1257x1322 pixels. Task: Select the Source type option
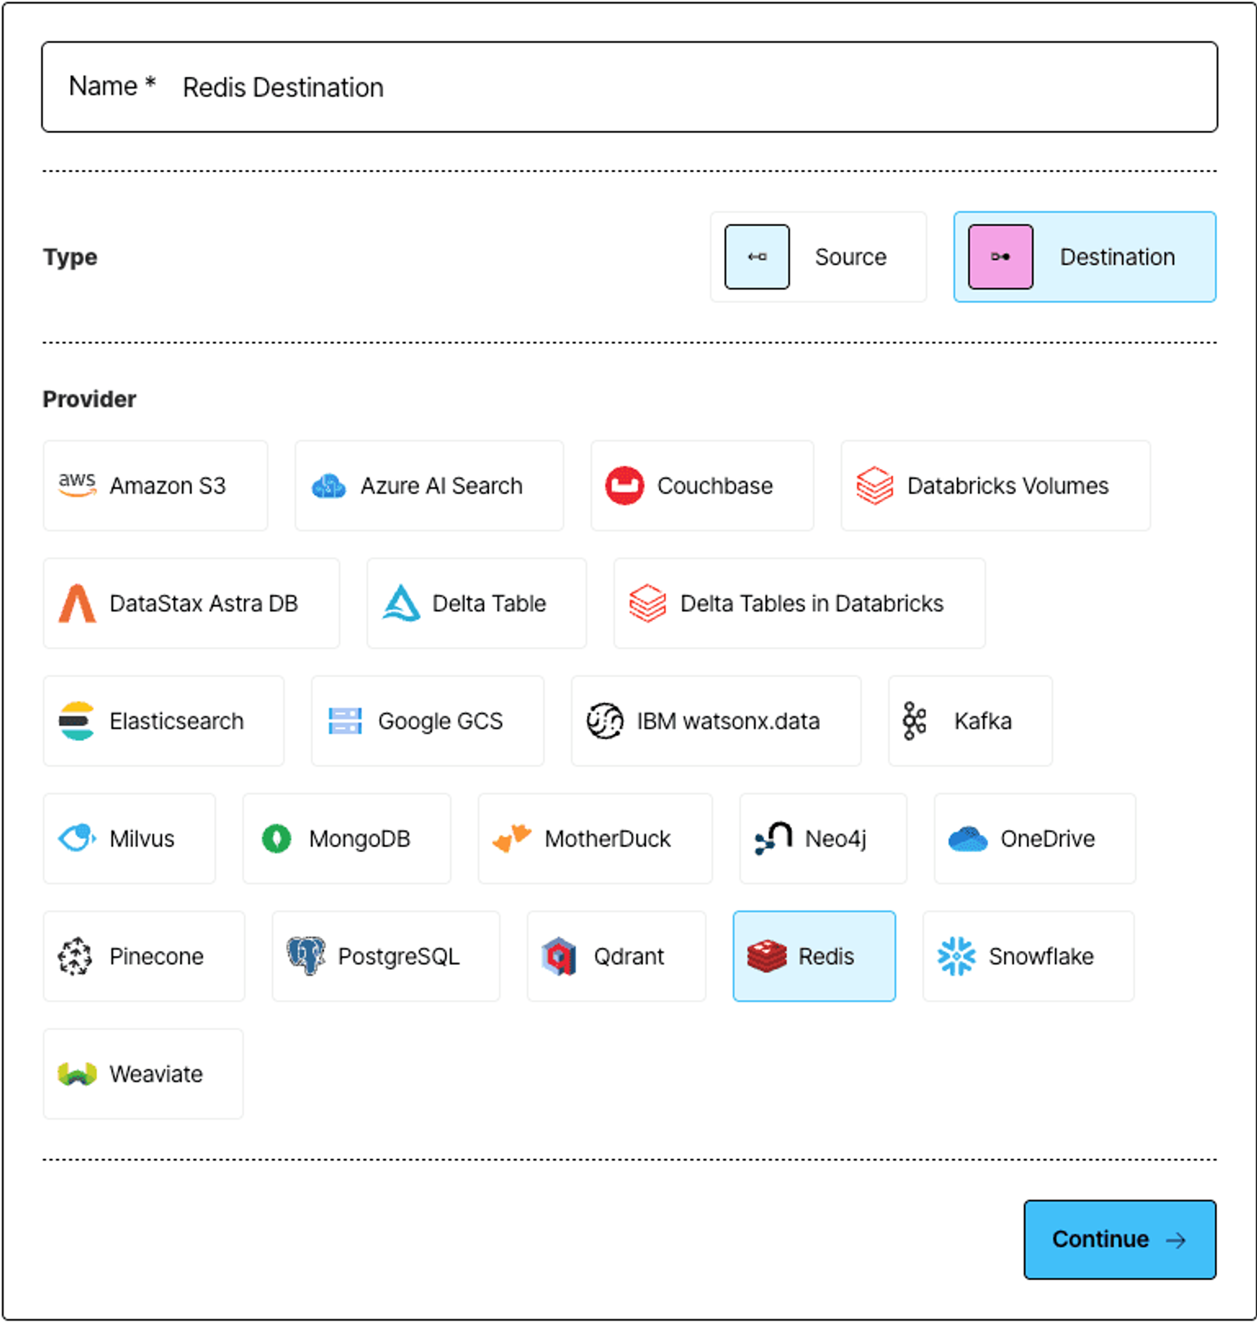pos(818,257)
